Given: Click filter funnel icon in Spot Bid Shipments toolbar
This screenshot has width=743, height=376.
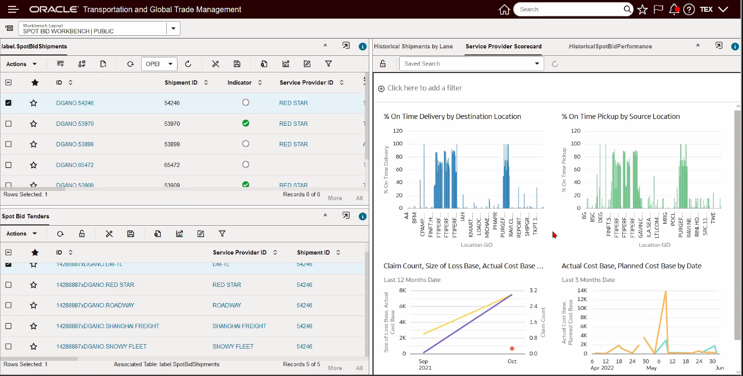Looking at the screenshot, I should click(x=329, y=64).
